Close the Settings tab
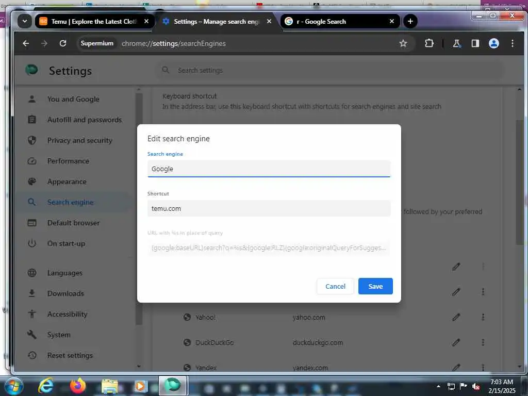 click(269, 21)
